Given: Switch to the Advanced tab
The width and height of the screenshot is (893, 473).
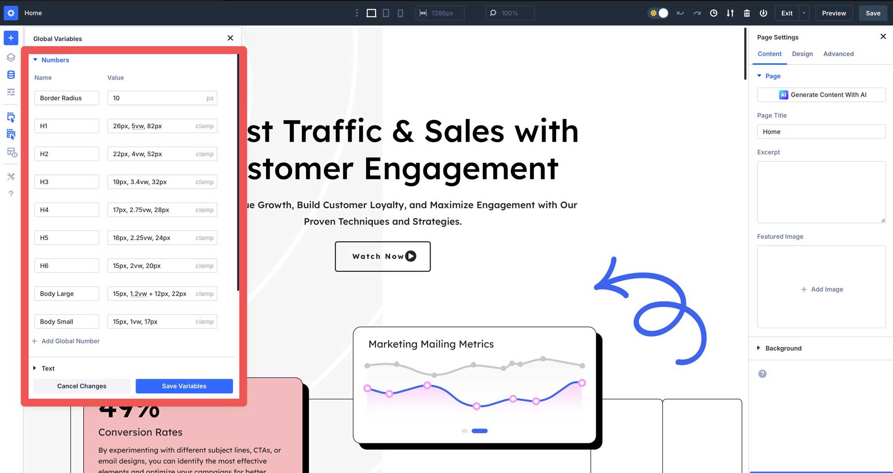Looking at the screenshot, I should (838, 53).
